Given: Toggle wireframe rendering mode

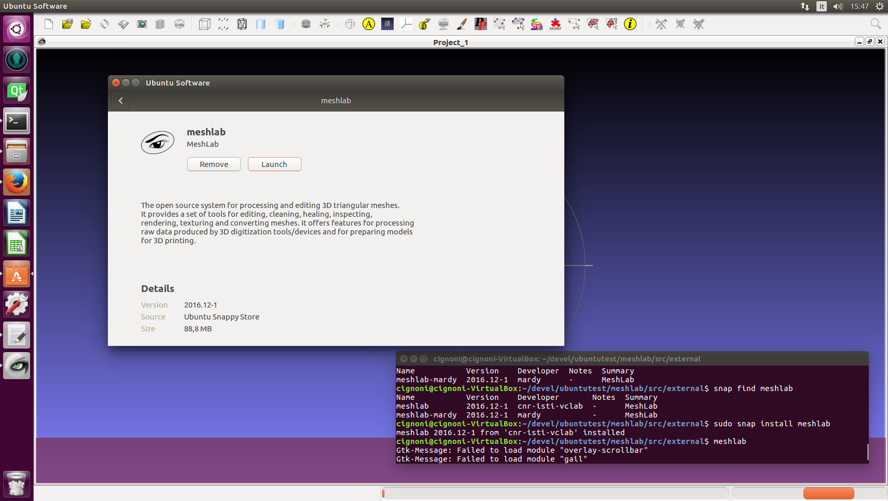Looking at the screenshot, I should tap(242, 24).
